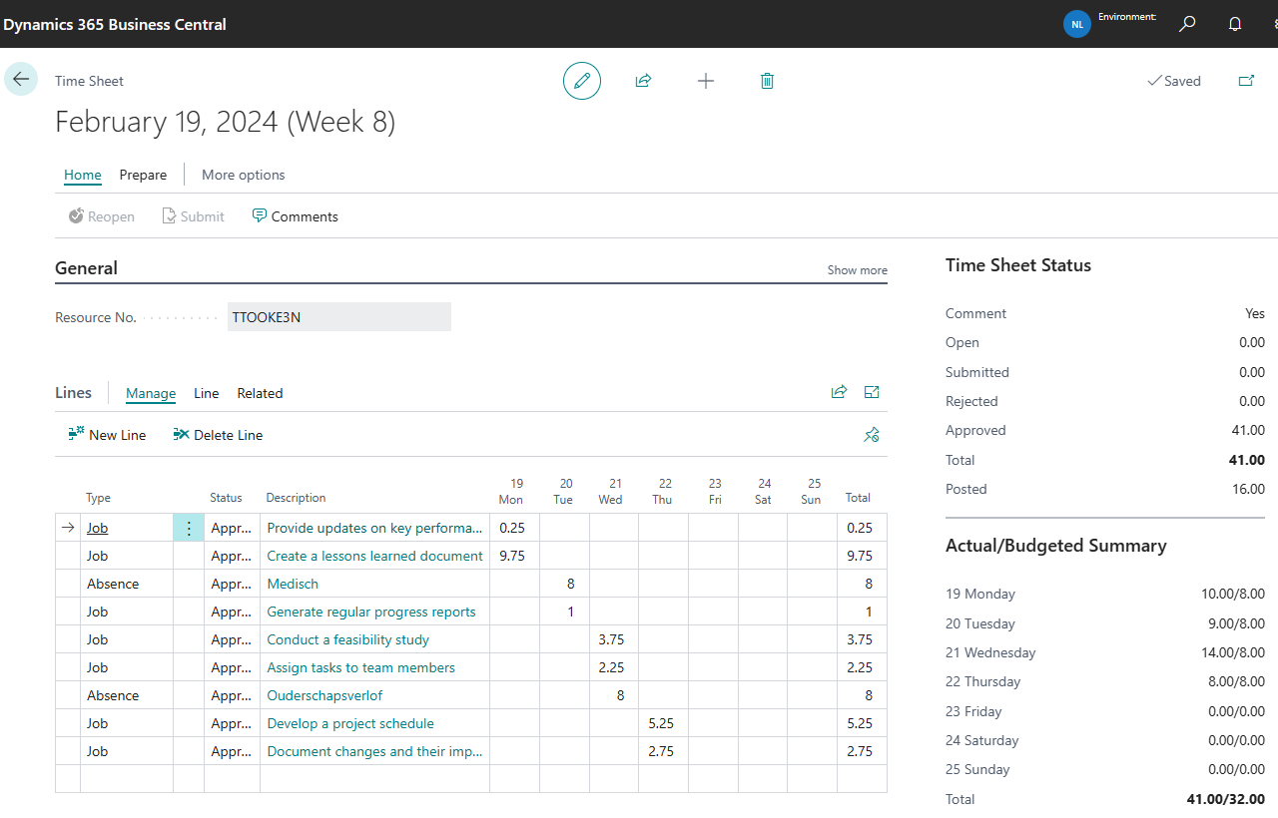This screenshot has height=818, width=1278.
Task: Open row options via the ellipsis menu
Action: click(x=189, y=528)
